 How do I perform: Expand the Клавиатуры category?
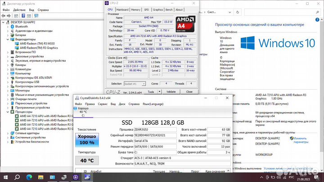8,69
